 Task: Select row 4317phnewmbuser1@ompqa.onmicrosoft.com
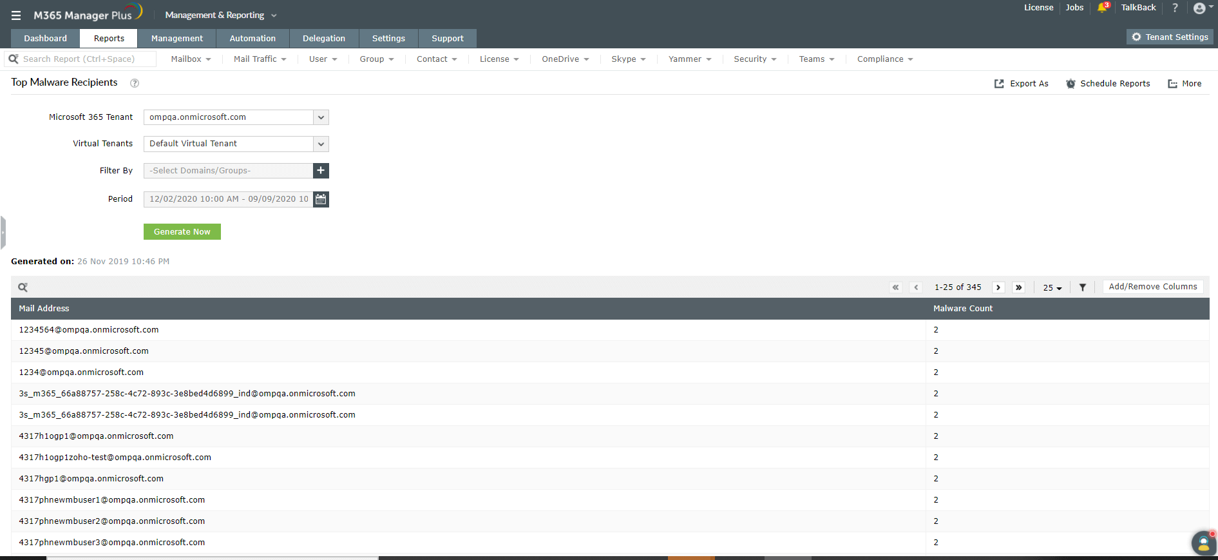coord(610,500)
